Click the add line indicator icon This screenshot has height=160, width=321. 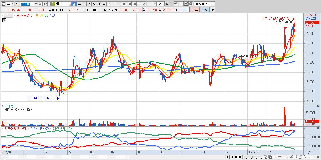181,4
